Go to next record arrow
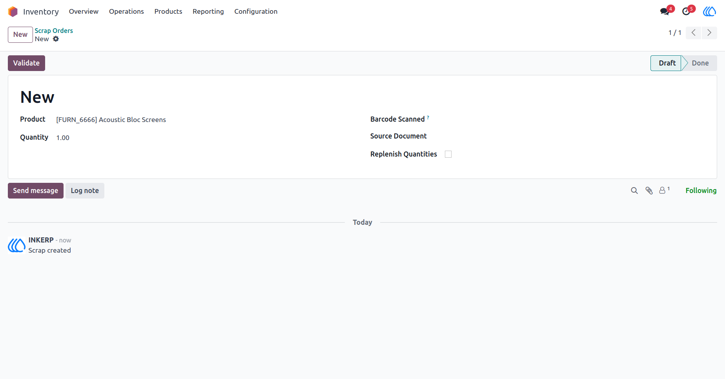Image resolution: width=725 pixels, height=379 pixels. (x=709, y=33)
